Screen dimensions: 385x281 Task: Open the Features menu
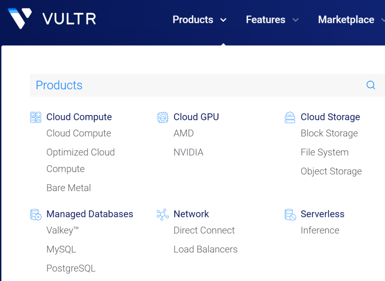(x=265, y=20)
